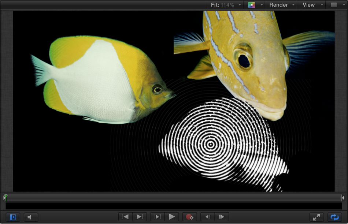Viewport: 348px width, 224px height.
Task: Step forward one frame
Action: click(221, 217)
